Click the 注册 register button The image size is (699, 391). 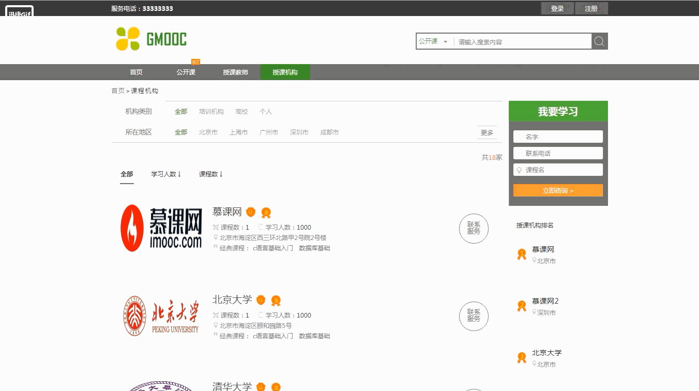[x=591, y=8]
